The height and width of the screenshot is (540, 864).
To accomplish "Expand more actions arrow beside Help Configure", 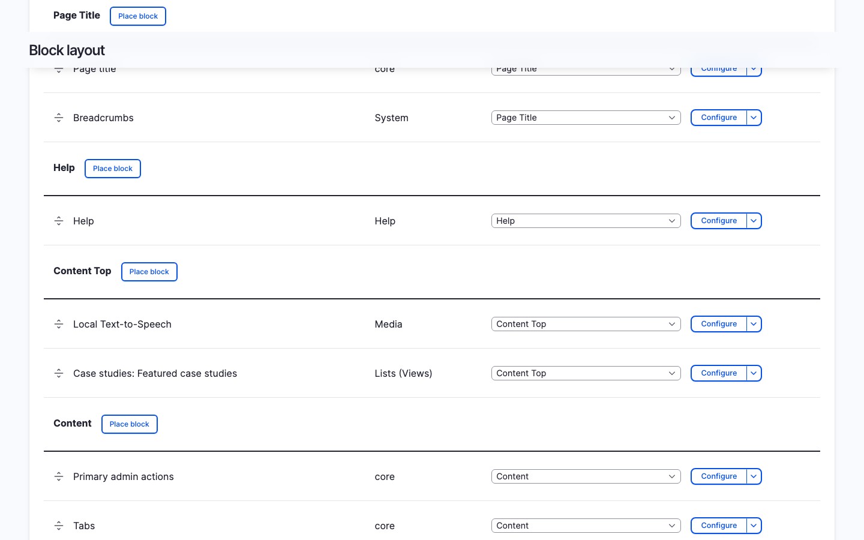I will 754,221.
